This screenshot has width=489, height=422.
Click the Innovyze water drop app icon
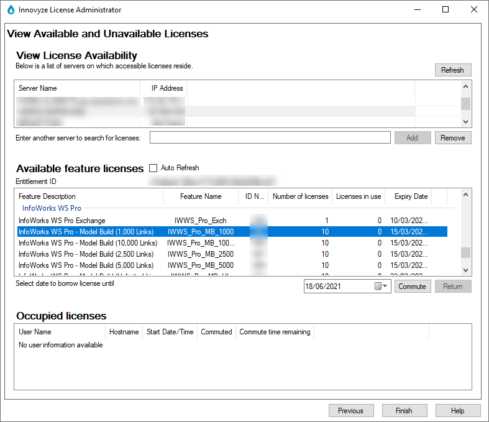tap(11, 10)
